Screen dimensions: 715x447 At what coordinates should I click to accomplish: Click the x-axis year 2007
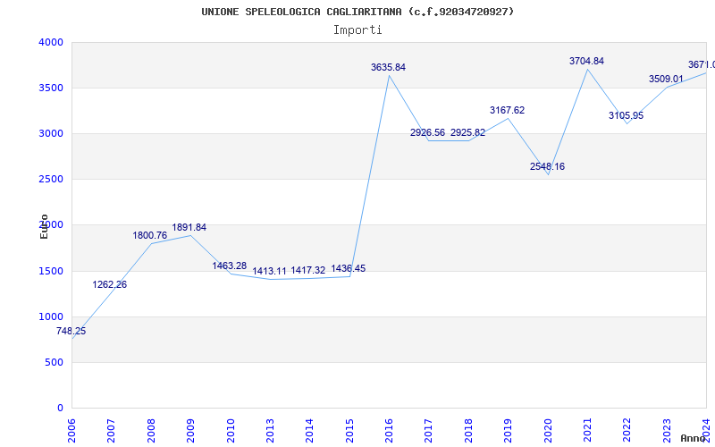[x=111, y=431]
